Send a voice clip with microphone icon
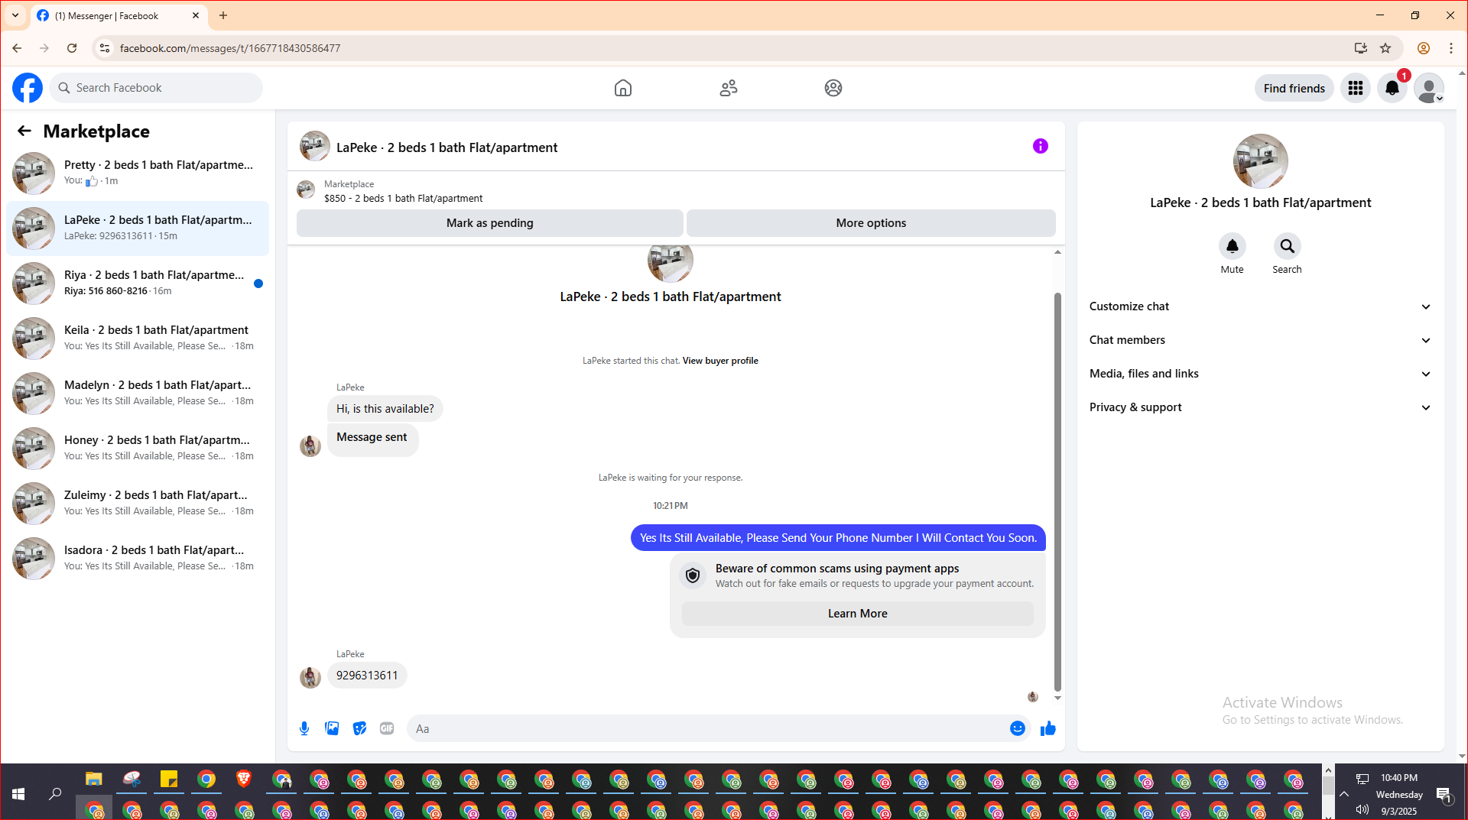This screenshot has height=820, width=1468. point(304,728)
